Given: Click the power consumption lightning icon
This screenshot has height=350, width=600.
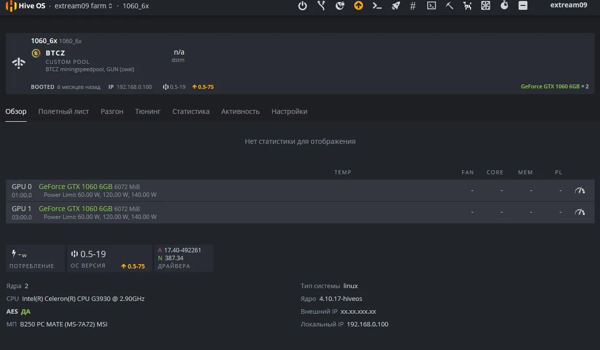Looking at the screenshot, I should pos(14,254).
